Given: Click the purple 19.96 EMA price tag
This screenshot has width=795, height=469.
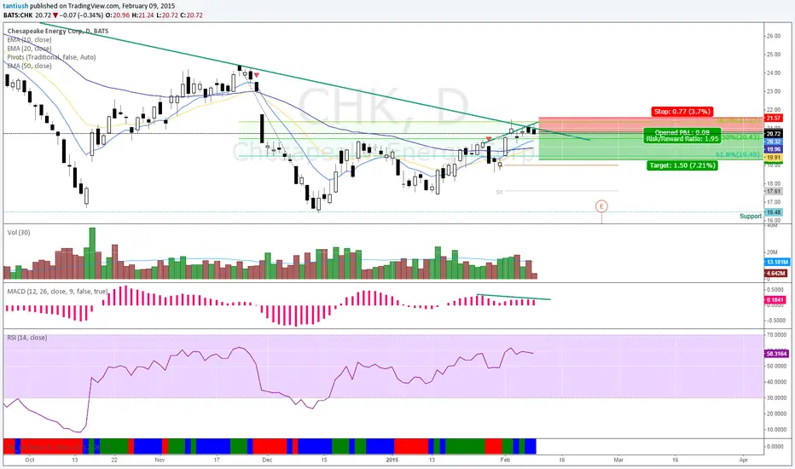Looking at the screenshot, I should click(x=773, y=149).
